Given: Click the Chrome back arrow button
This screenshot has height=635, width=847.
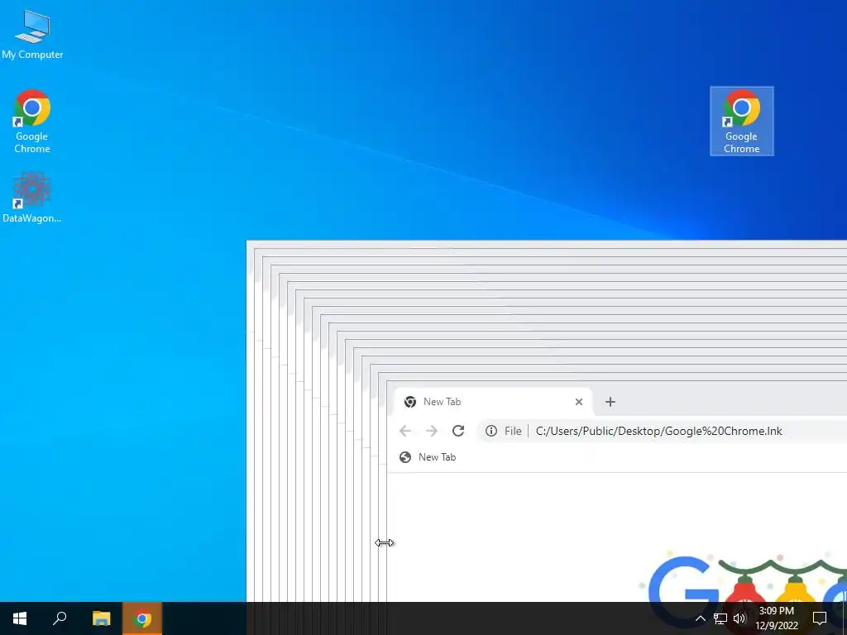Looking at the screenshot, I should 405,431.
